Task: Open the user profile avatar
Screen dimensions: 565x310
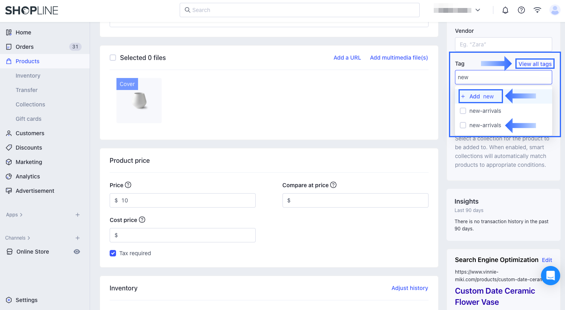Action: [555, 10]
